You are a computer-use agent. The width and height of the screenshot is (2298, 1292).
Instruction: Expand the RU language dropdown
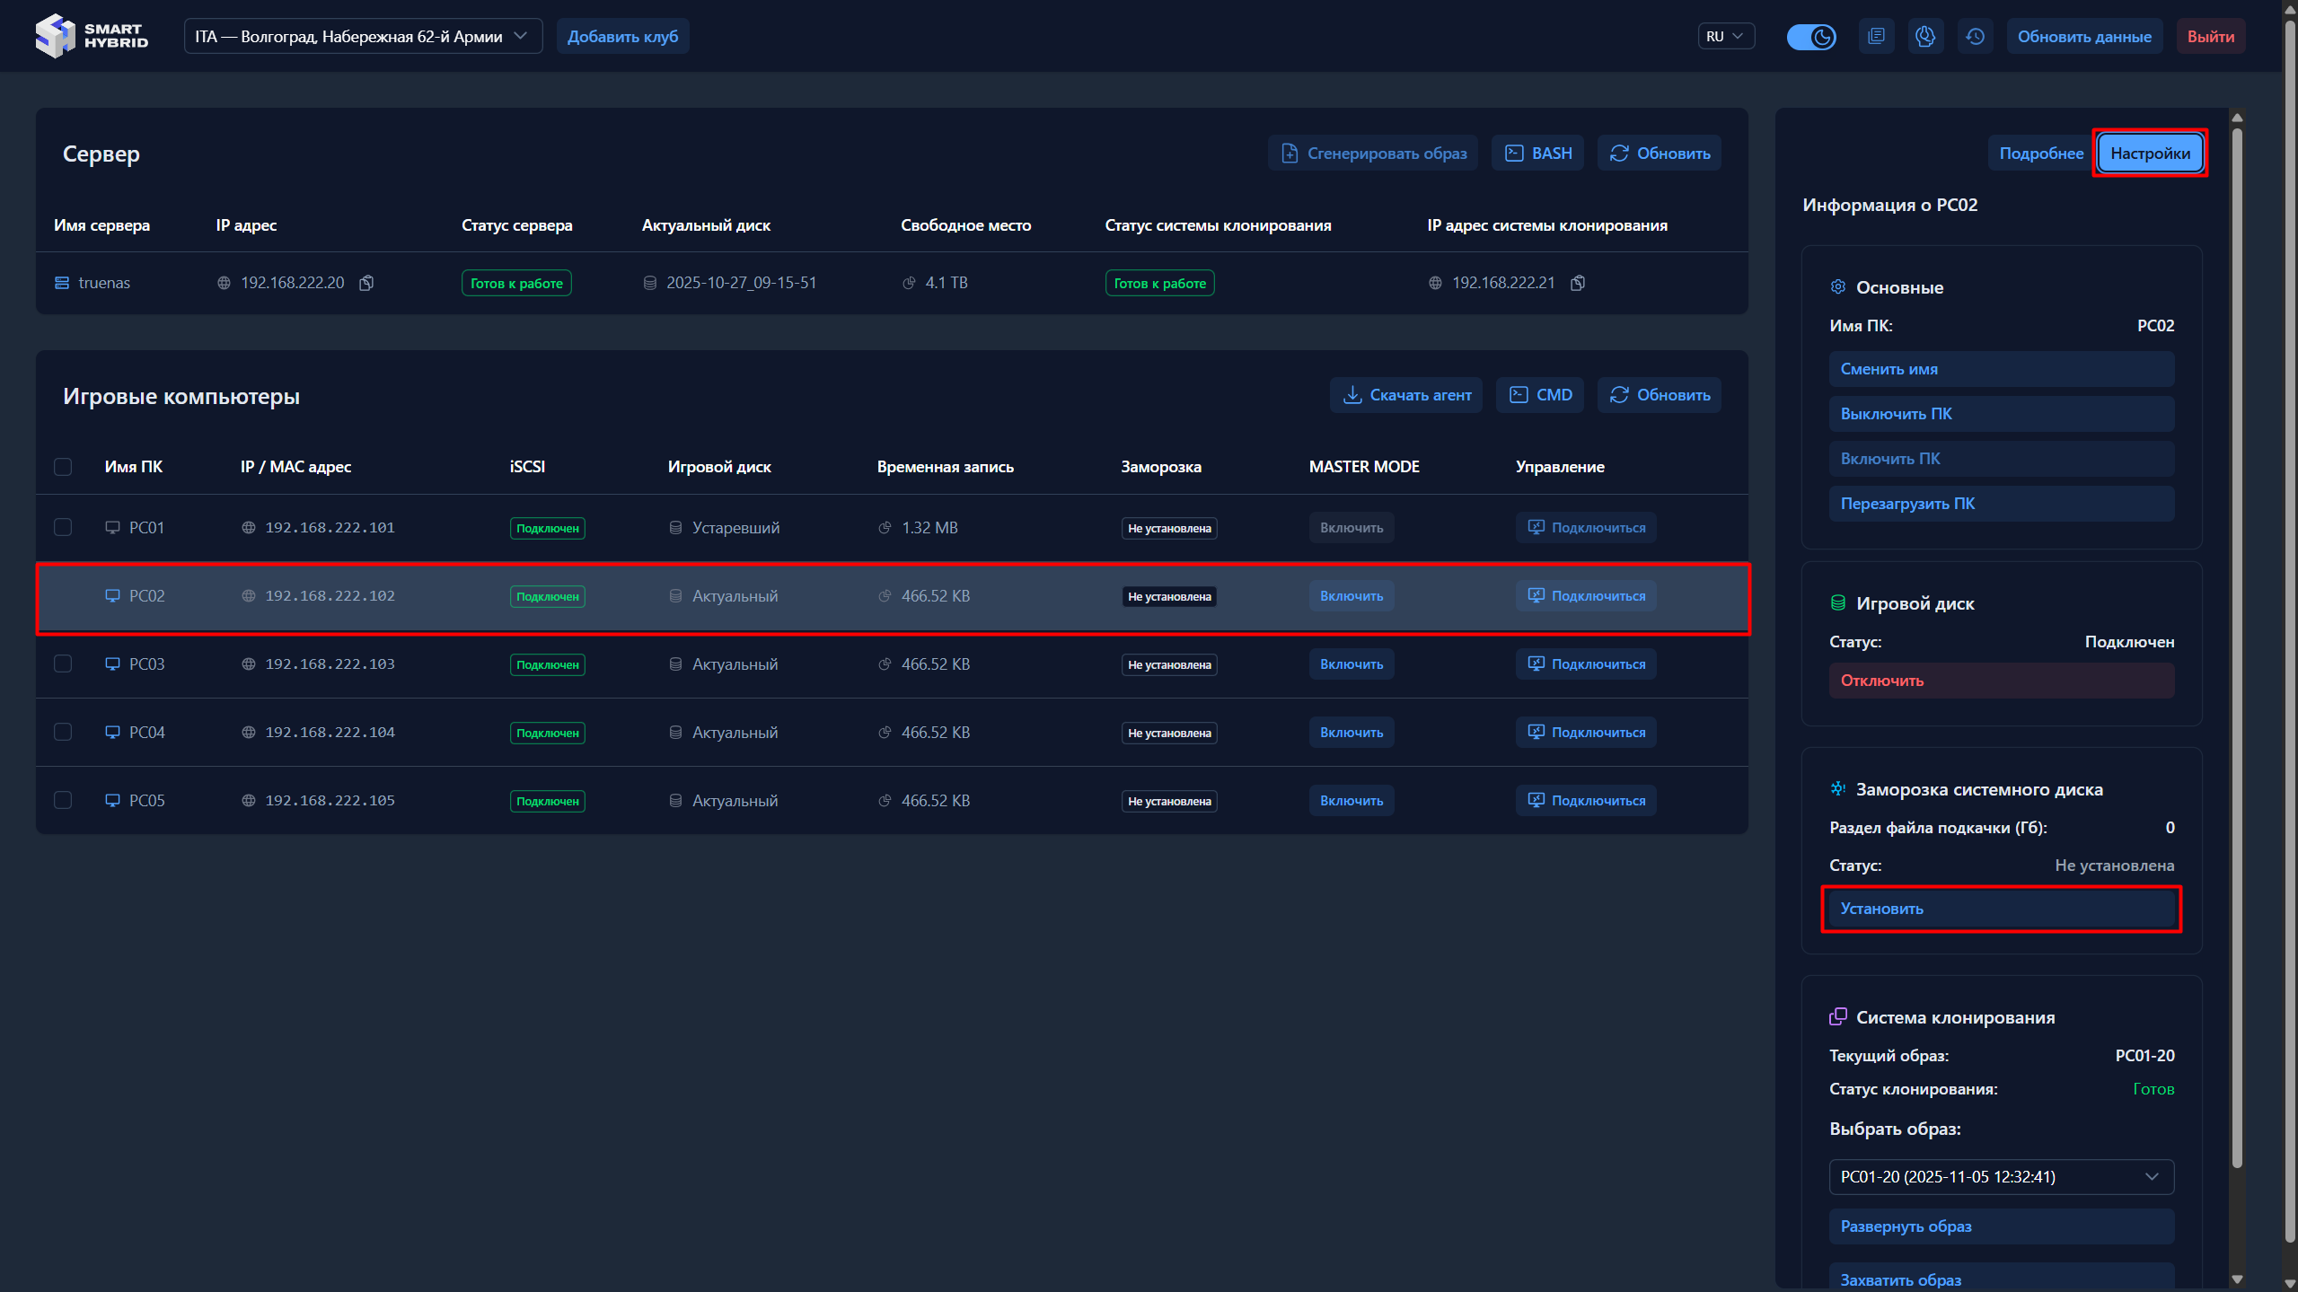tap(1725, 37)
